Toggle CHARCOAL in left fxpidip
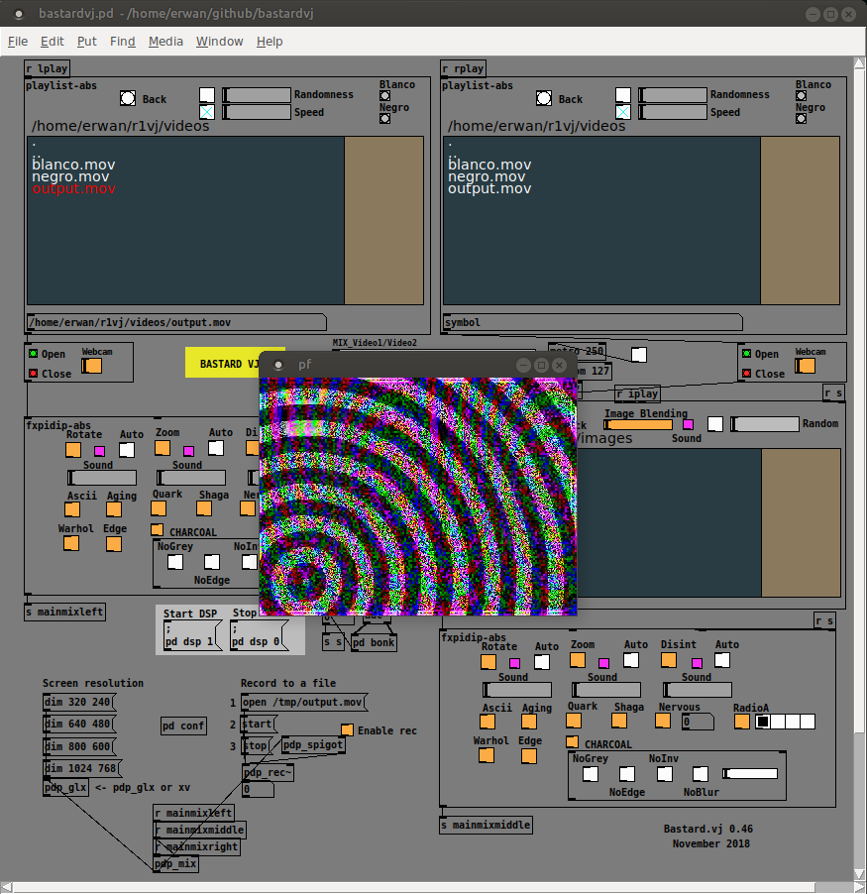 157,529
